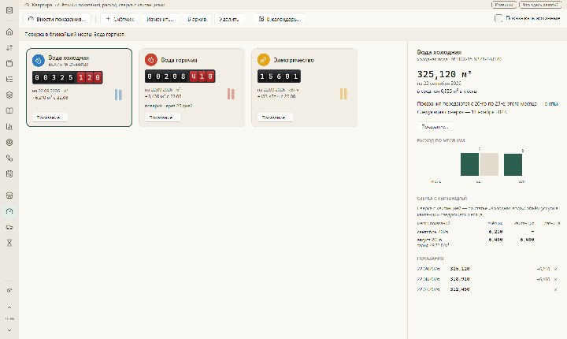
Task: Click the beige bar in monthly consumption chart
Action: pos(489,165)
